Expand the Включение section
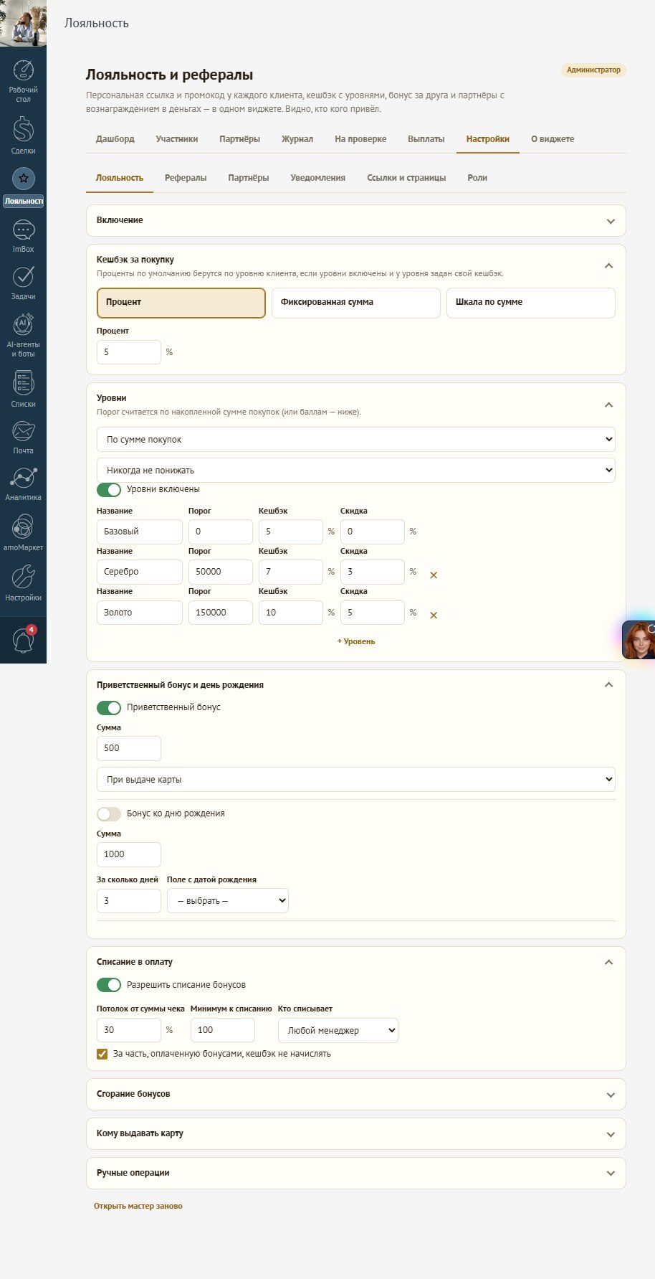 click(x=356, y=221)
